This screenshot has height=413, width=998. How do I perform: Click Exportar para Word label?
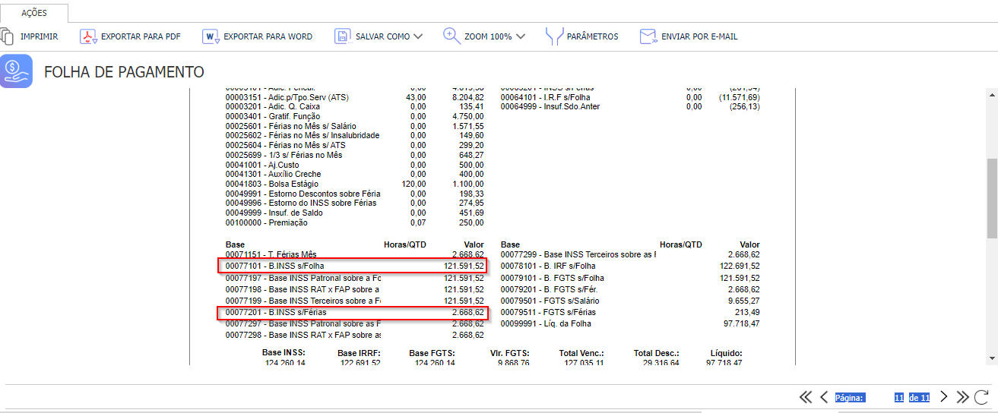click(268, 36)
